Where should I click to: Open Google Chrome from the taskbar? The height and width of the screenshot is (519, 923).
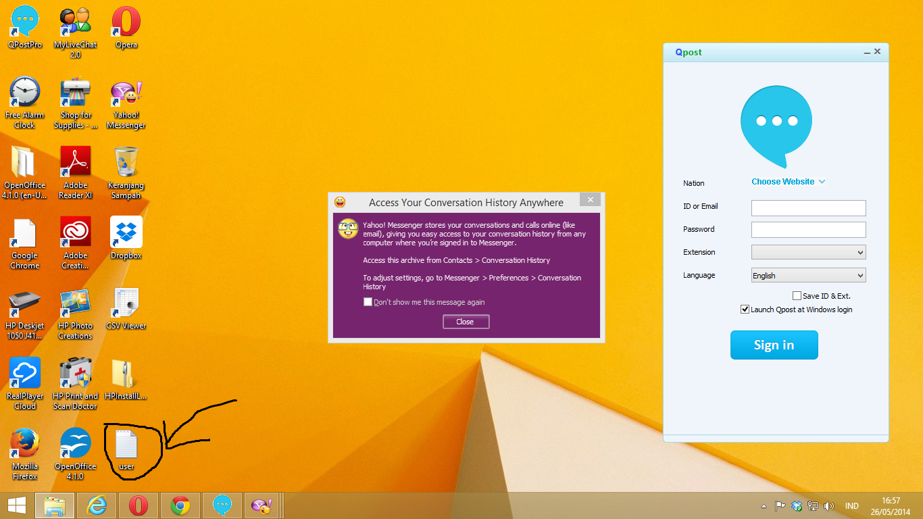pos(180,505)
